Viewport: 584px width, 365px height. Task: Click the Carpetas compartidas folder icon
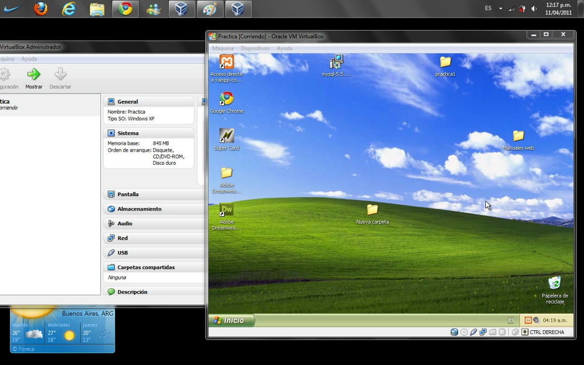[111, 267]
